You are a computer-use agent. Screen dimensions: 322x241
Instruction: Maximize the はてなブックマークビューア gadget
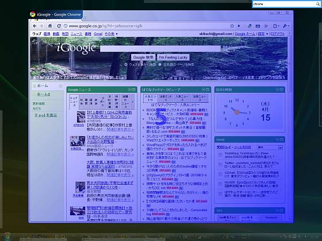point(208,90)
